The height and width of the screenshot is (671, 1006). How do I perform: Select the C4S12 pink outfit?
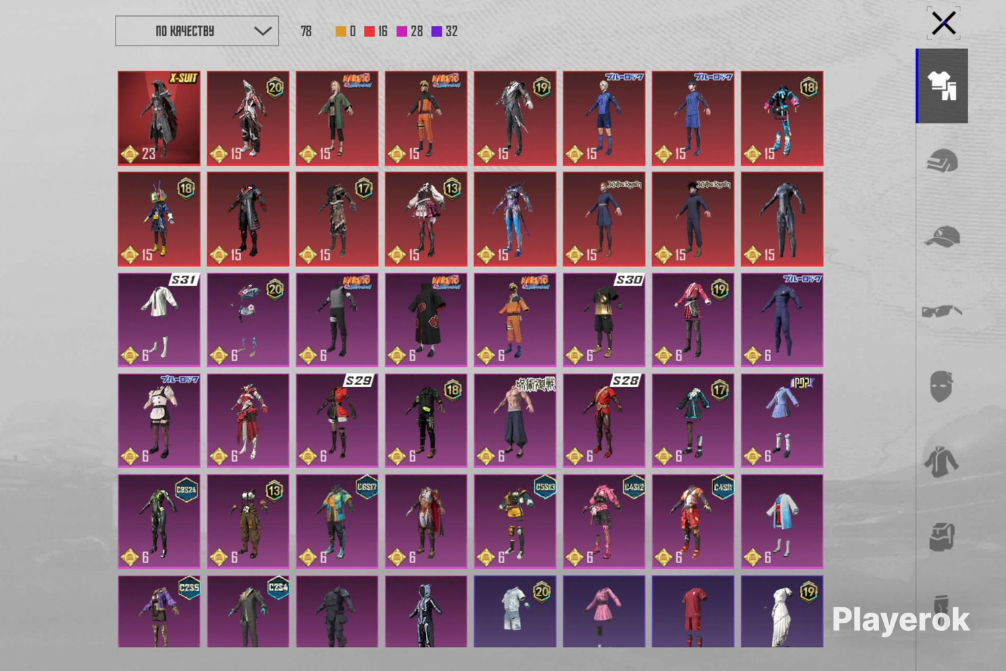coord(604,521)
